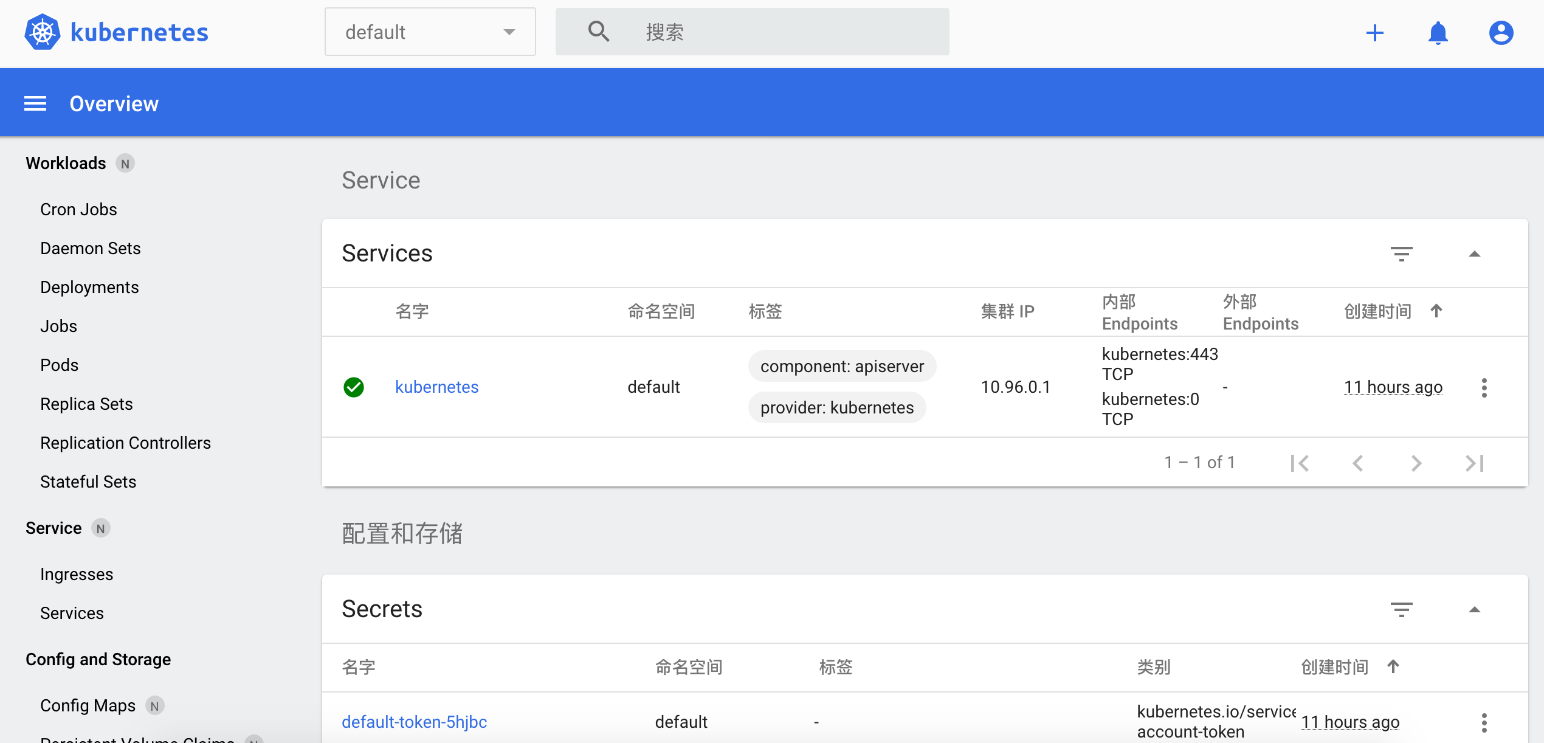Screen dimensions: 1544x743
Task: Open the create new resource plus icon
Action: click(1374, 32)
